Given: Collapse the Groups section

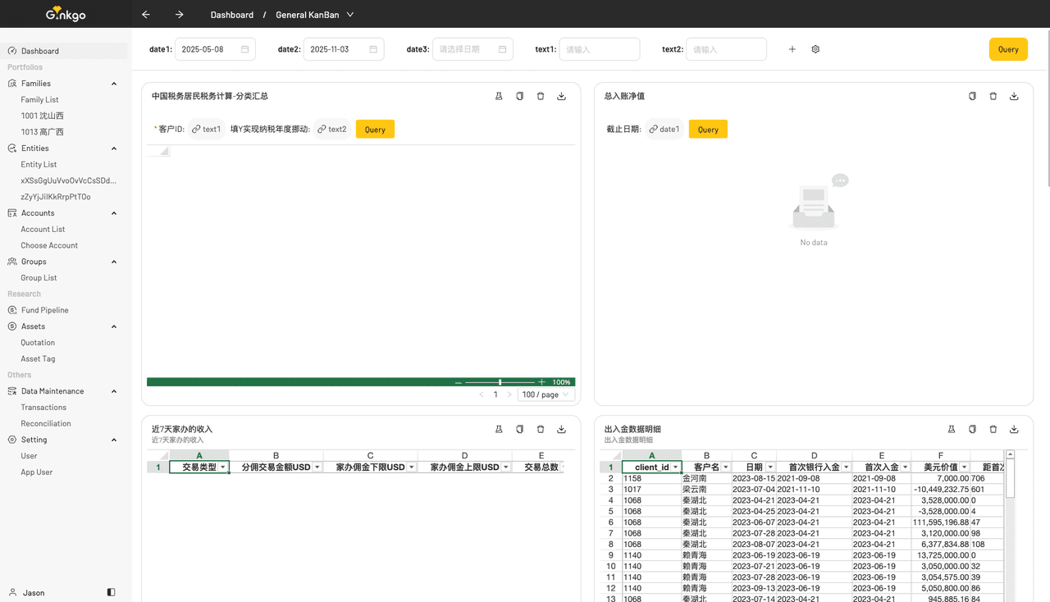Looking at the screenshot, I should (114, 262).
